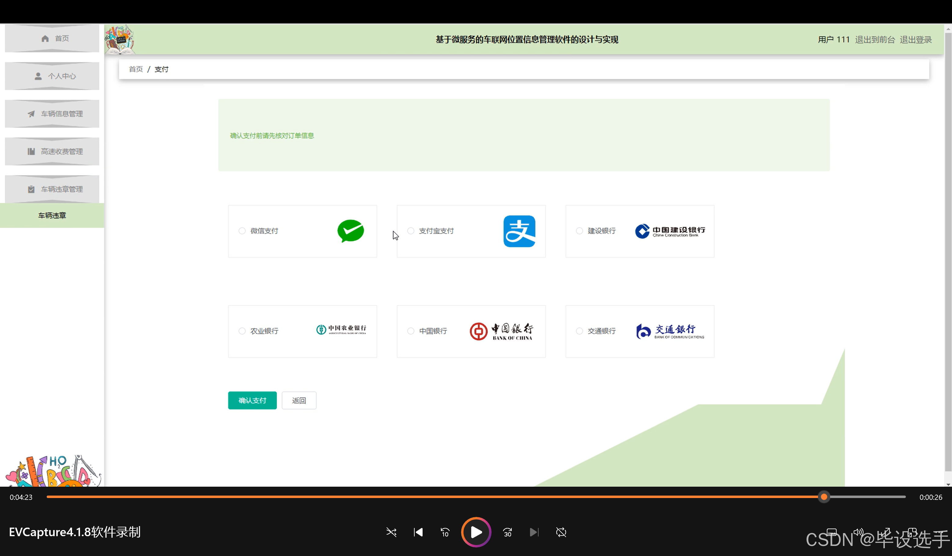Click the EVCapture4.1.8软件录制 video title
This screenshot has height=556, width=952.
[x=75, y=532]
